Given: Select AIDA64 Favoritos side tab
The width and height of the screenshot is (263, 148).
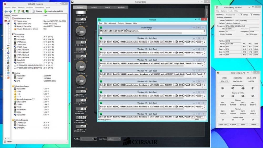Looking at the screenshot, I should click(x=7, y=15).
